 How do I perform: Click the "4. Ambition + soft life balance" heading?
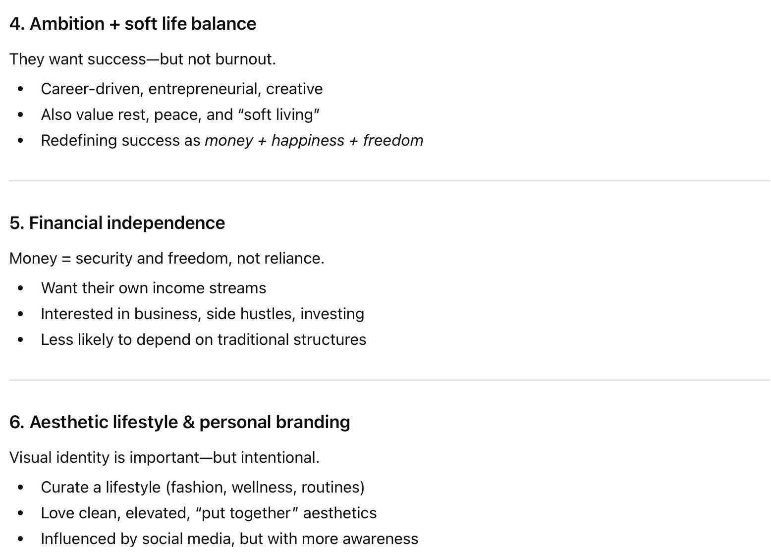click(x=133, y=24)
